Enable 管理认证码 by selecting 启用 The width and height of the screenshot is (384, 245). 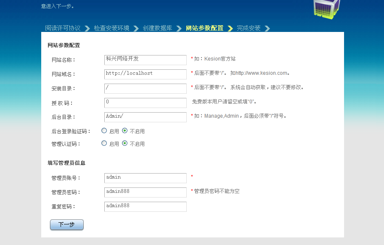click(x=104, y=143)
